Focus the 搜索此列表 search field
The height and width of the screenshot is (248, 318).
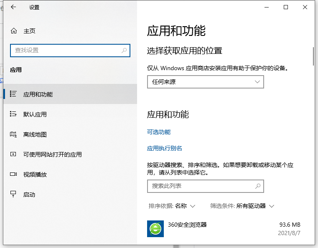tap(201, 186)
